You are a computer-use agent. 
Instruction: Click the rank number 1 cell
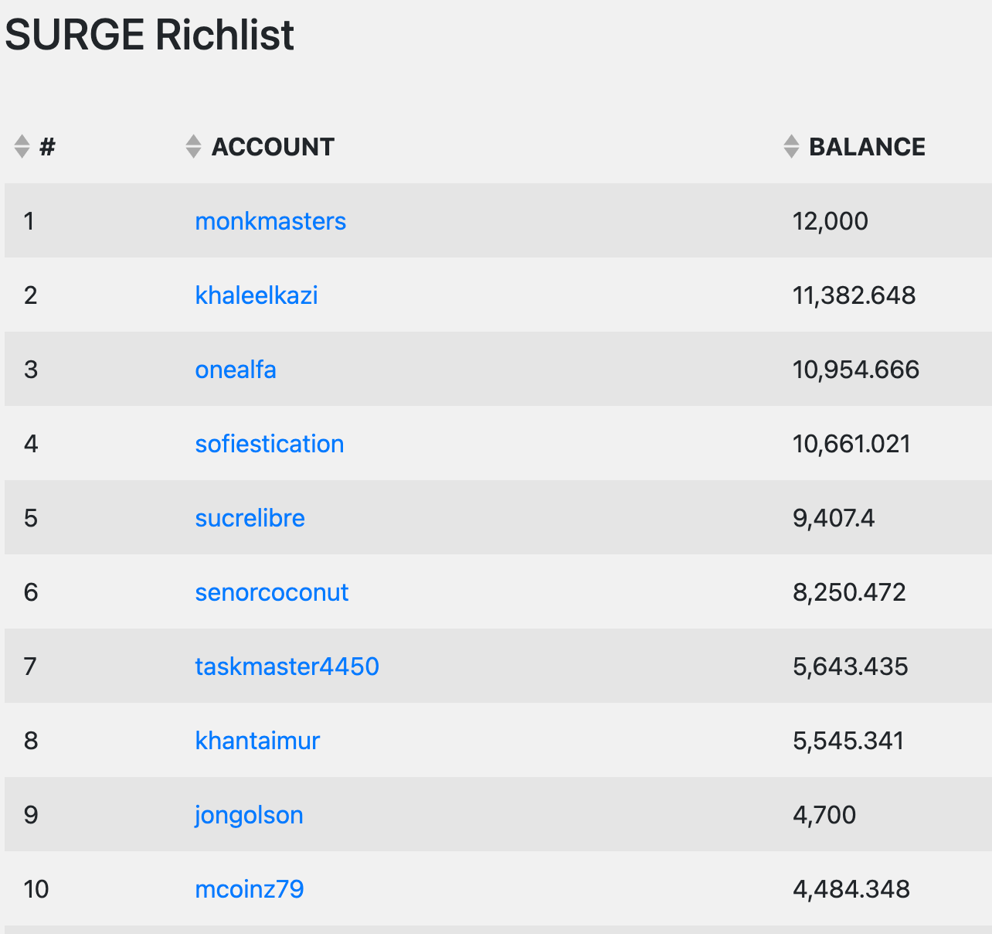[x=29, y=221]
